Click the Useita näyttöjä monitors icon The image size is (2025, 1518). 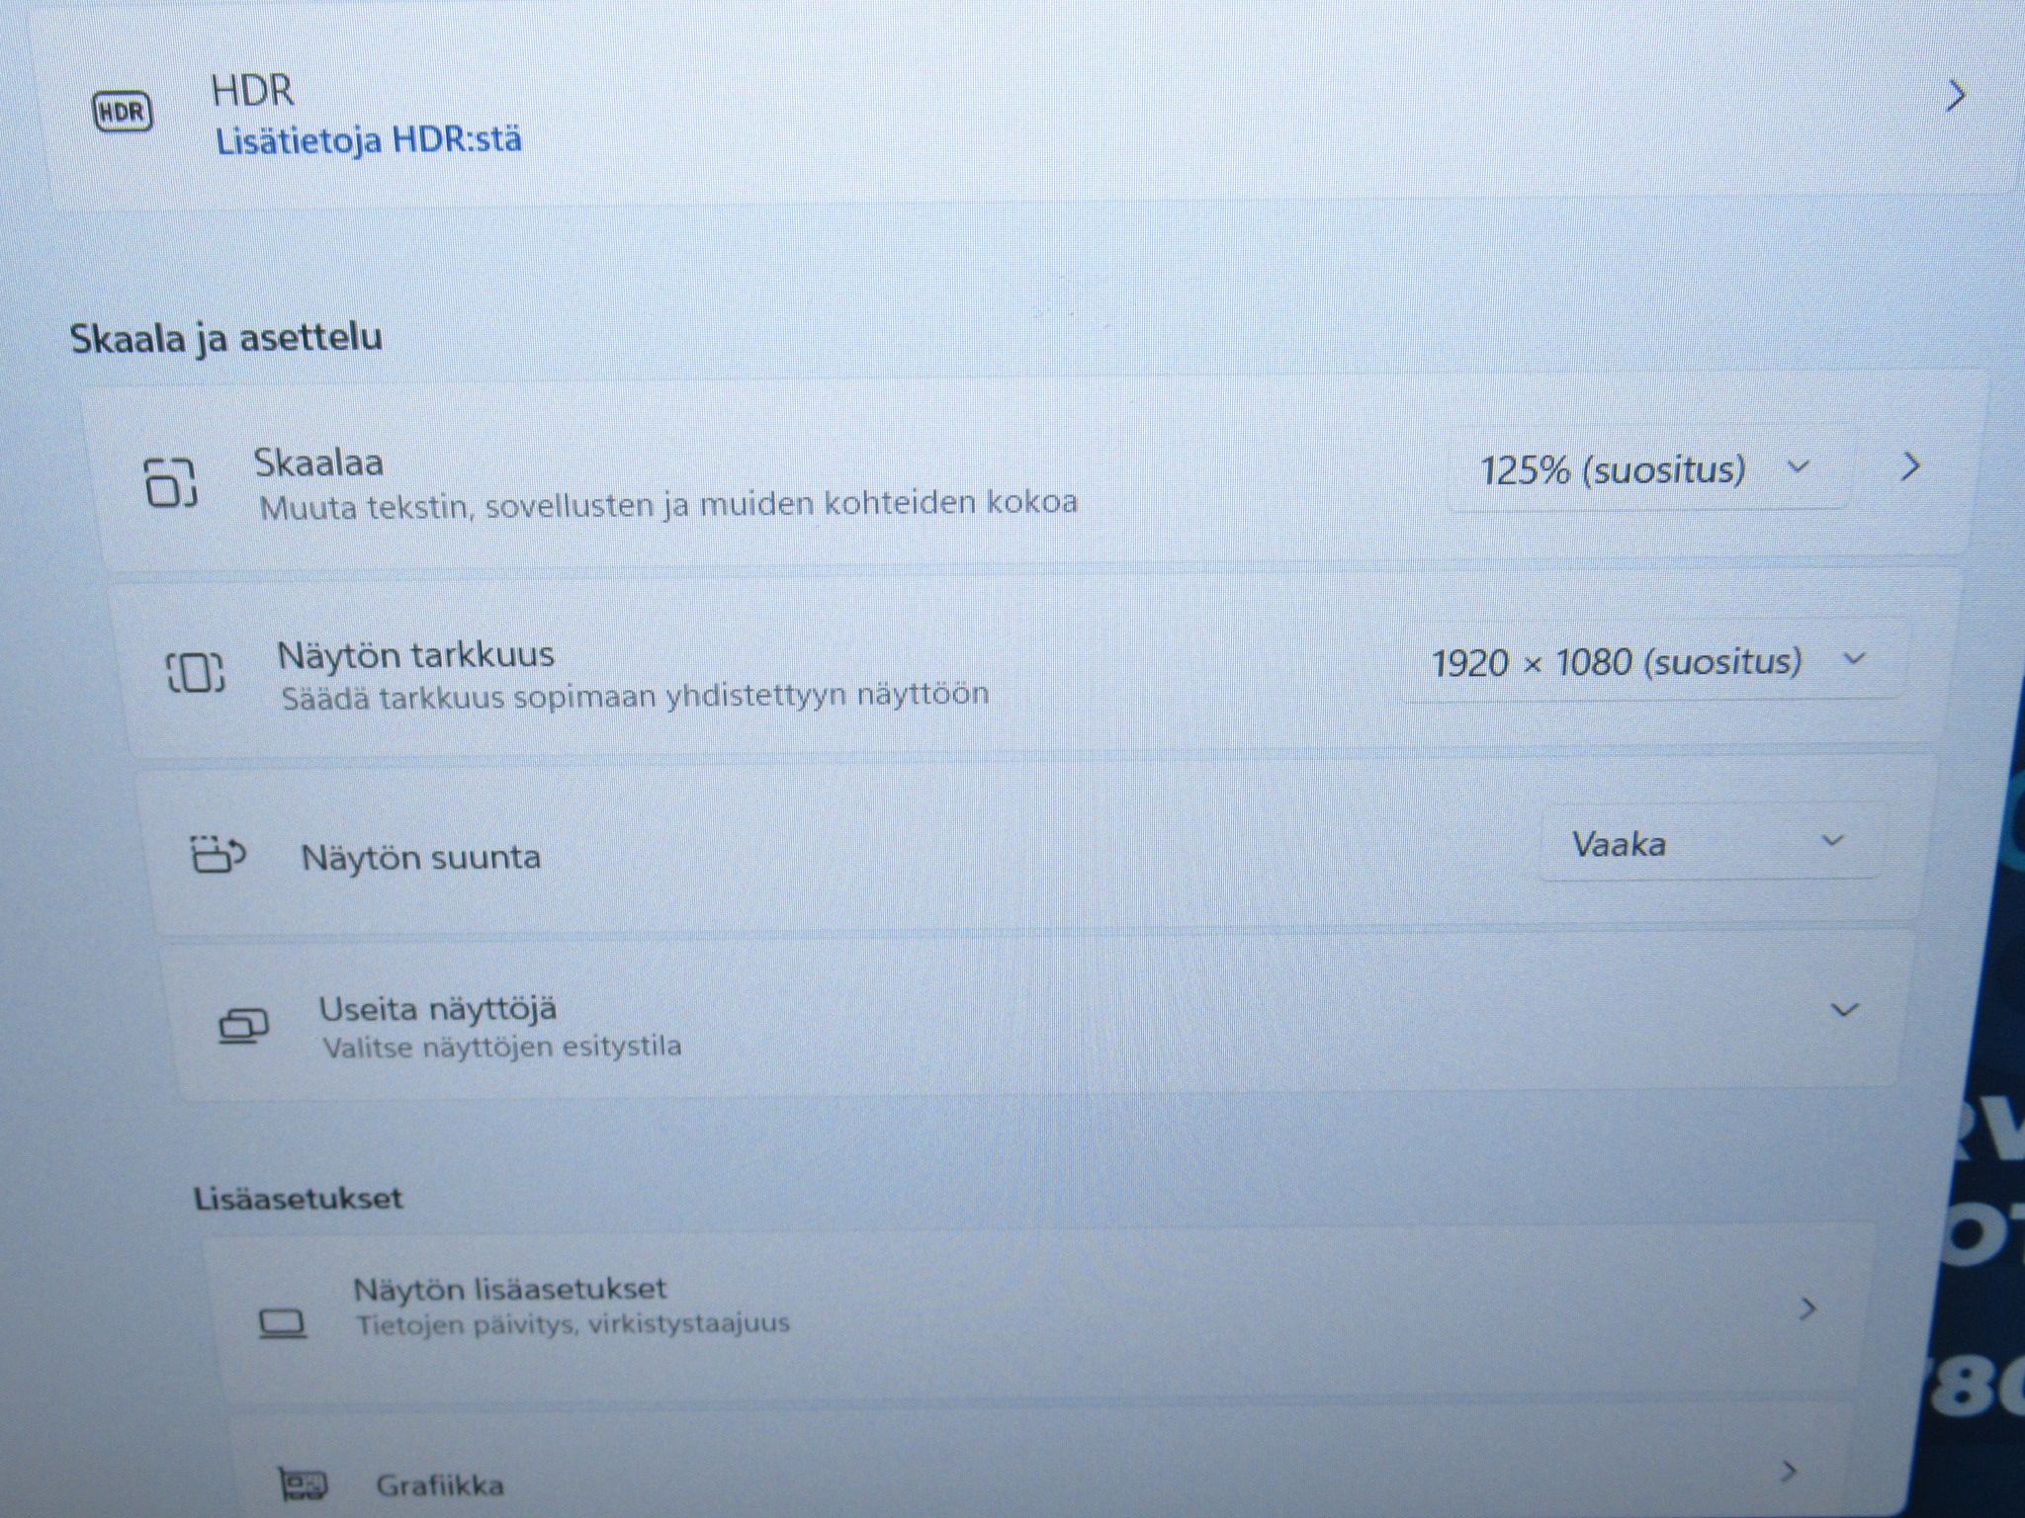(x=242, y=1026)
